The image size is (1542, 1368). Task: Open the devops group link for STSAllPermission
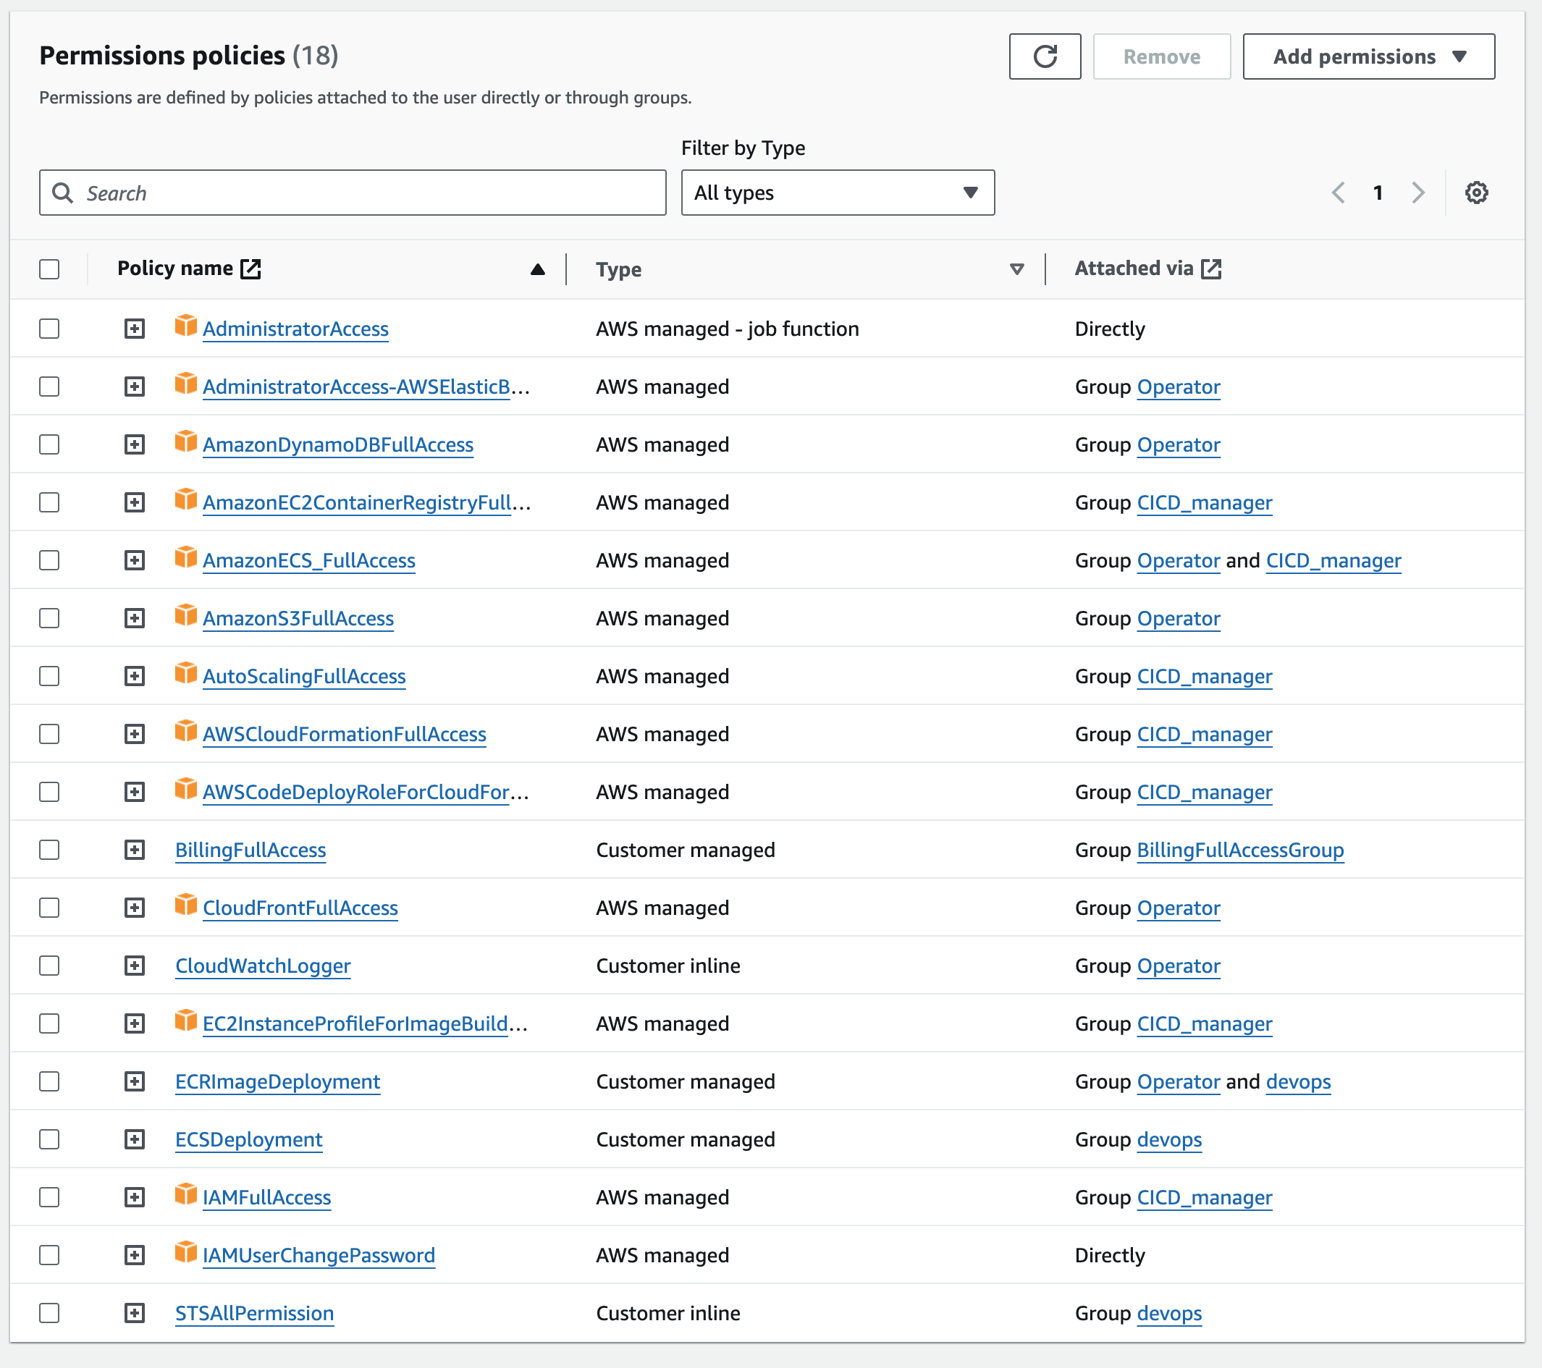(x=1168, y=1313)
